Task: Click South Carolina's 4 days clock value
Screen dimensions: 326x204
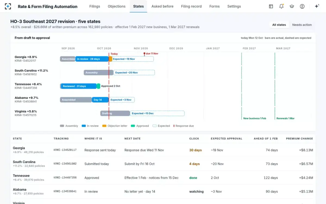Action: 195,164
